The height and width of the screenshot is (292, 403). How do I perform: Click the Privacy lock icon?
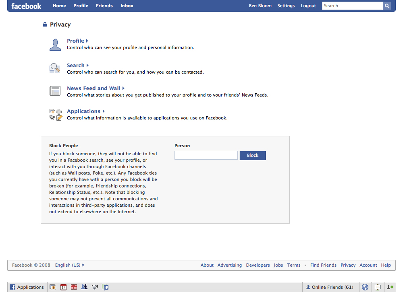pos(45,25)
